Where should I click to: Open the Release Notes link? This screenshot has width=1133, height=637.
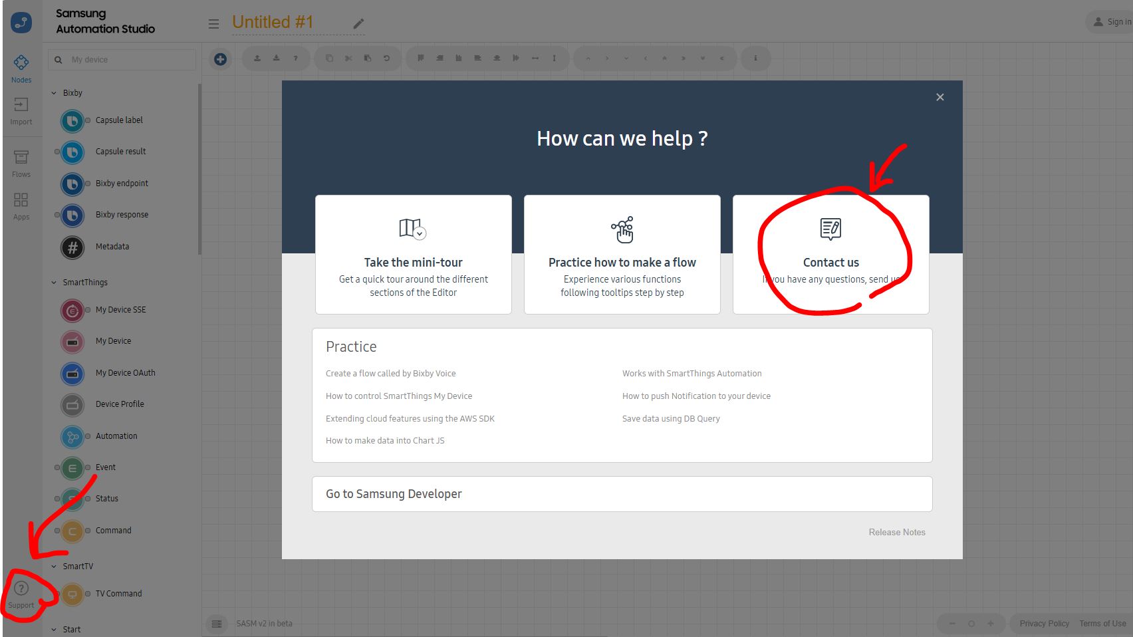[x=897, y=533]
